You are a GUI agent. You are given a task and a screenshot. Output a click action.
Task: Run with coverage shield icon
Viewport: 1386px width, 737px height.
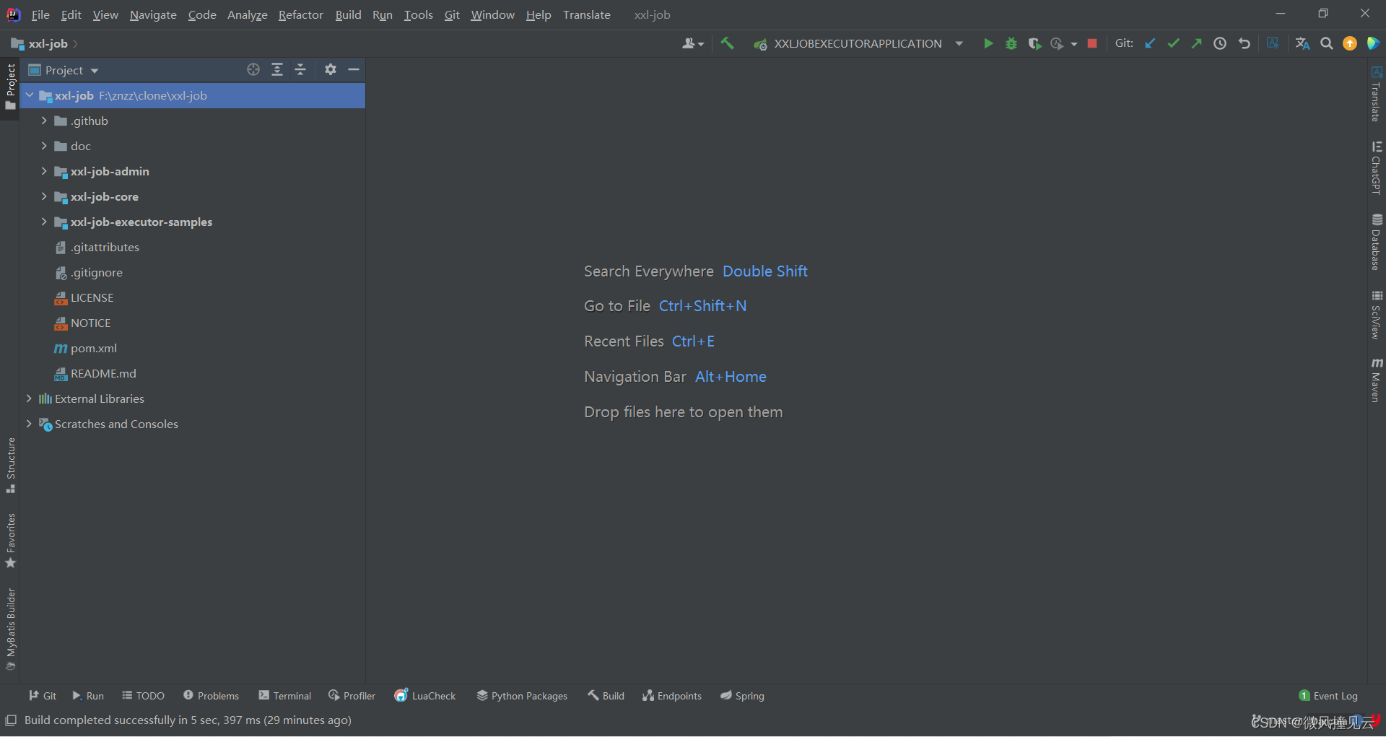tap(1034, 44)
